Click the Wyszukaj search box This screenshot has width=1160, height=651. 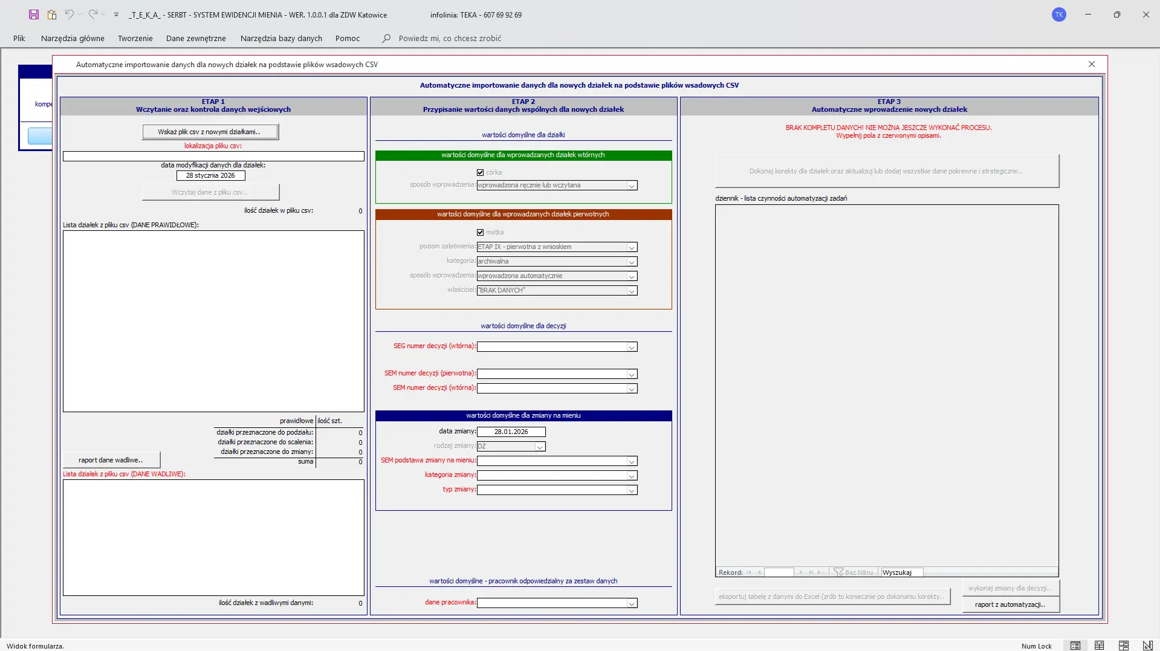click(x=902, y=572)
